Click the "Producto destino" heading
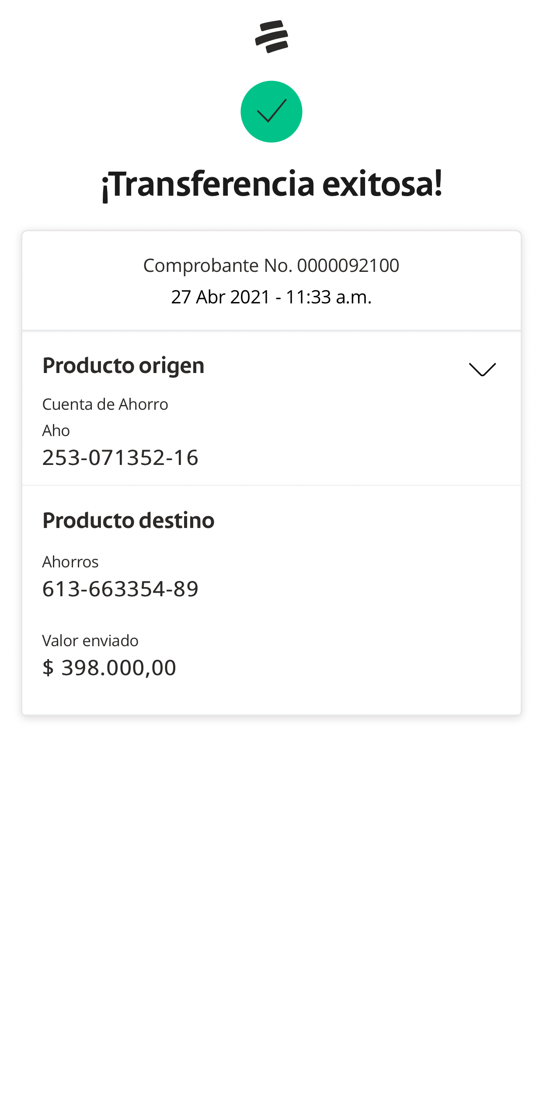 [129, 520]
